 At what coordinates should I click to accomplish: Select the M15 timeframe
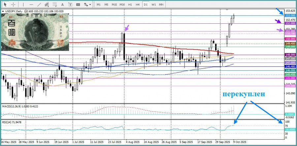click(114, 5)
